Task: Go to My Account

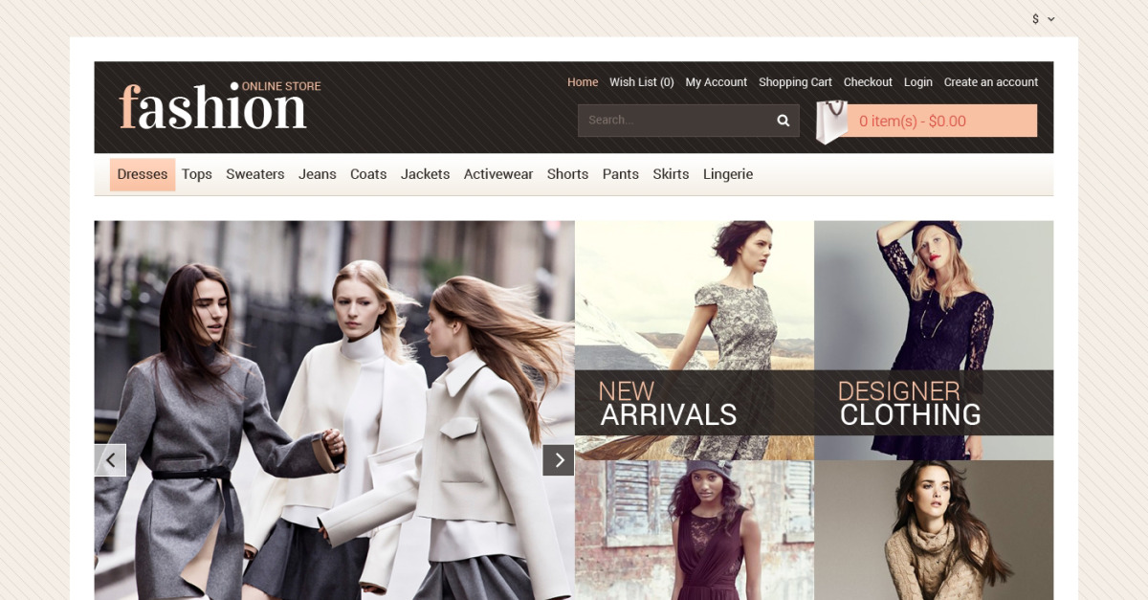Action: coord(717,82)
